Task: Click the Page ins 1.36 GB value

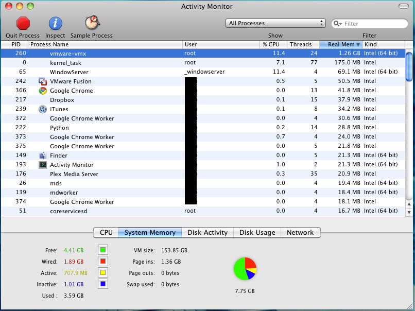Action: tap(171, 262)
